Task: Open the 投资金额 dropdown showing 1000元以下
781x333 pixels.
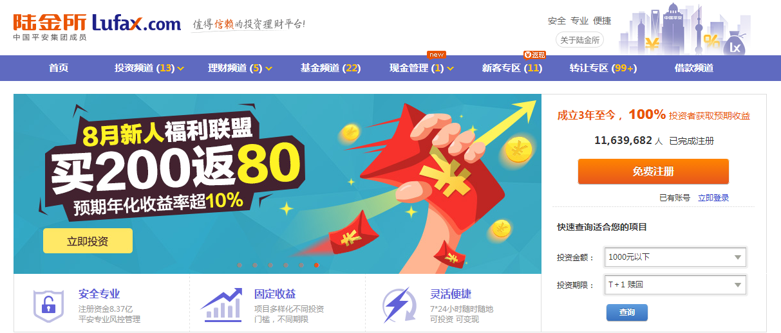Action: pyautogui.click(x=675, y=257)
